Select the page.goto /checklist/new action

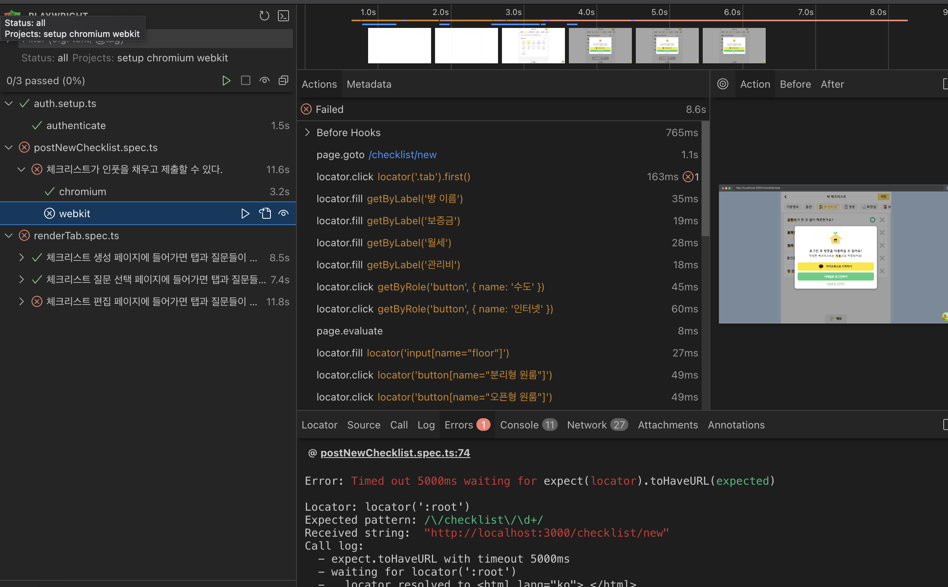[x=376, y=155]
